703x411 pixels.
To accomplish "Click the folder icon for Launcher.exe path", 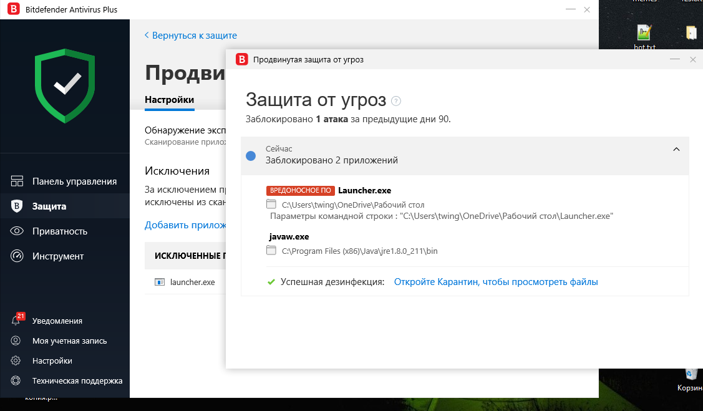I will (271, 205).
